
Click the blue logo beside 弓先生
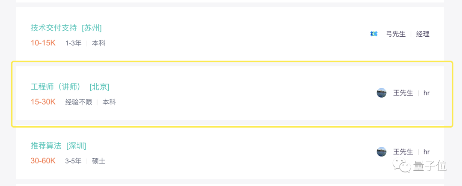point(374,34)
